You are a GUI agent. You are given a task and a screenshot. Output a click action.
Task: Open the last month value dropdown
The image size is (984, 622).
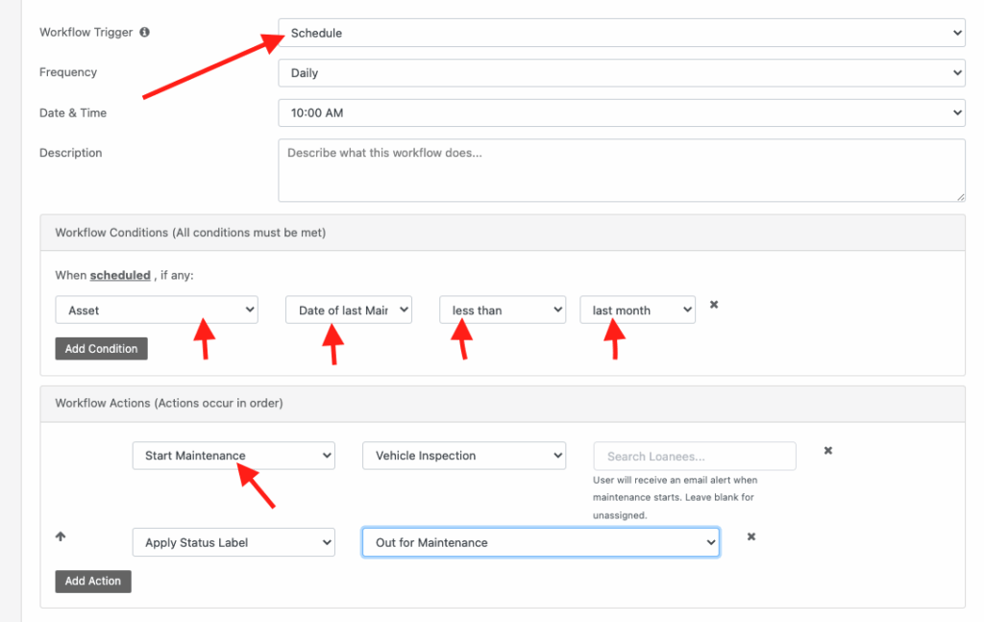(637, 310)
